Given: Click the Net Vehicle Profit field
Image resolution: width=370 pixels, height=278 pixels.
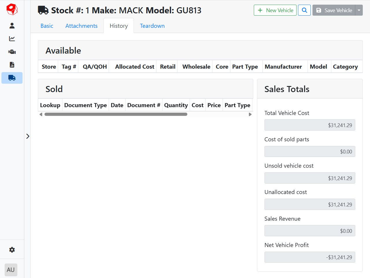Looking at the screenshot, I should point(310,257).
